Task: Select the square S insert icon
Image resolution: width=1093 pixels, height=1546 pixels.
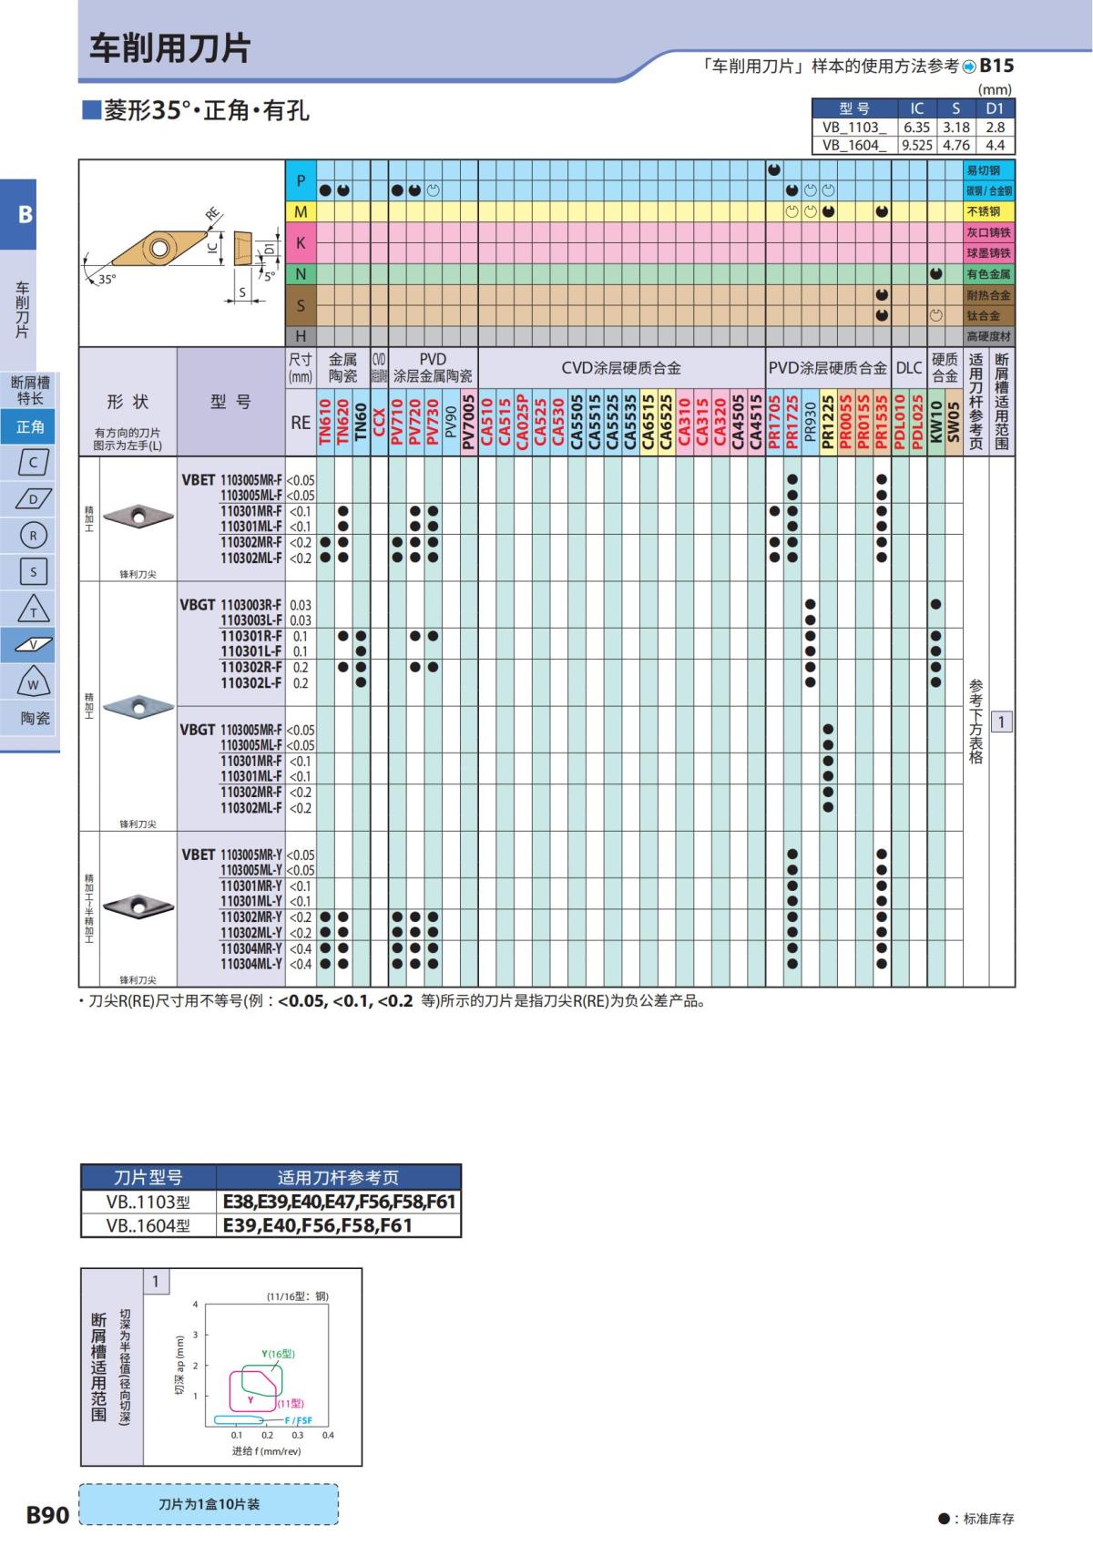Action: [34, 572]
